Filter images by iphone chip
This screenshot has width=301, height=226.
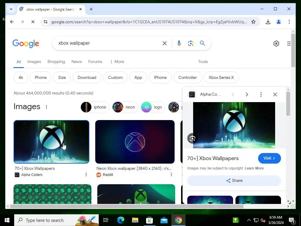pyautogui.click(x=95, y=107)
